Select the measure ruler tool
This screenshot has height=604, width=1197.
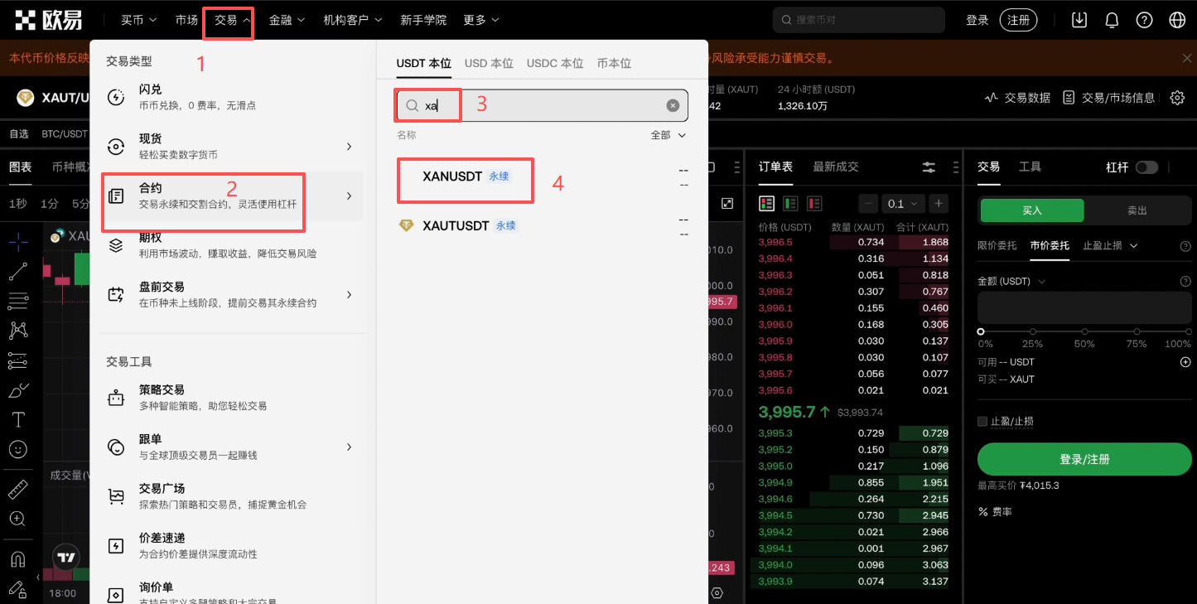tap(18, 489)
